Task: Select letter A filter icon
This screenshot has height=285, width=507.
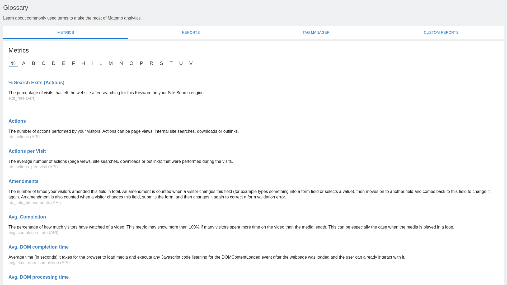Action: pyautogui.click(x=24, y=63)
